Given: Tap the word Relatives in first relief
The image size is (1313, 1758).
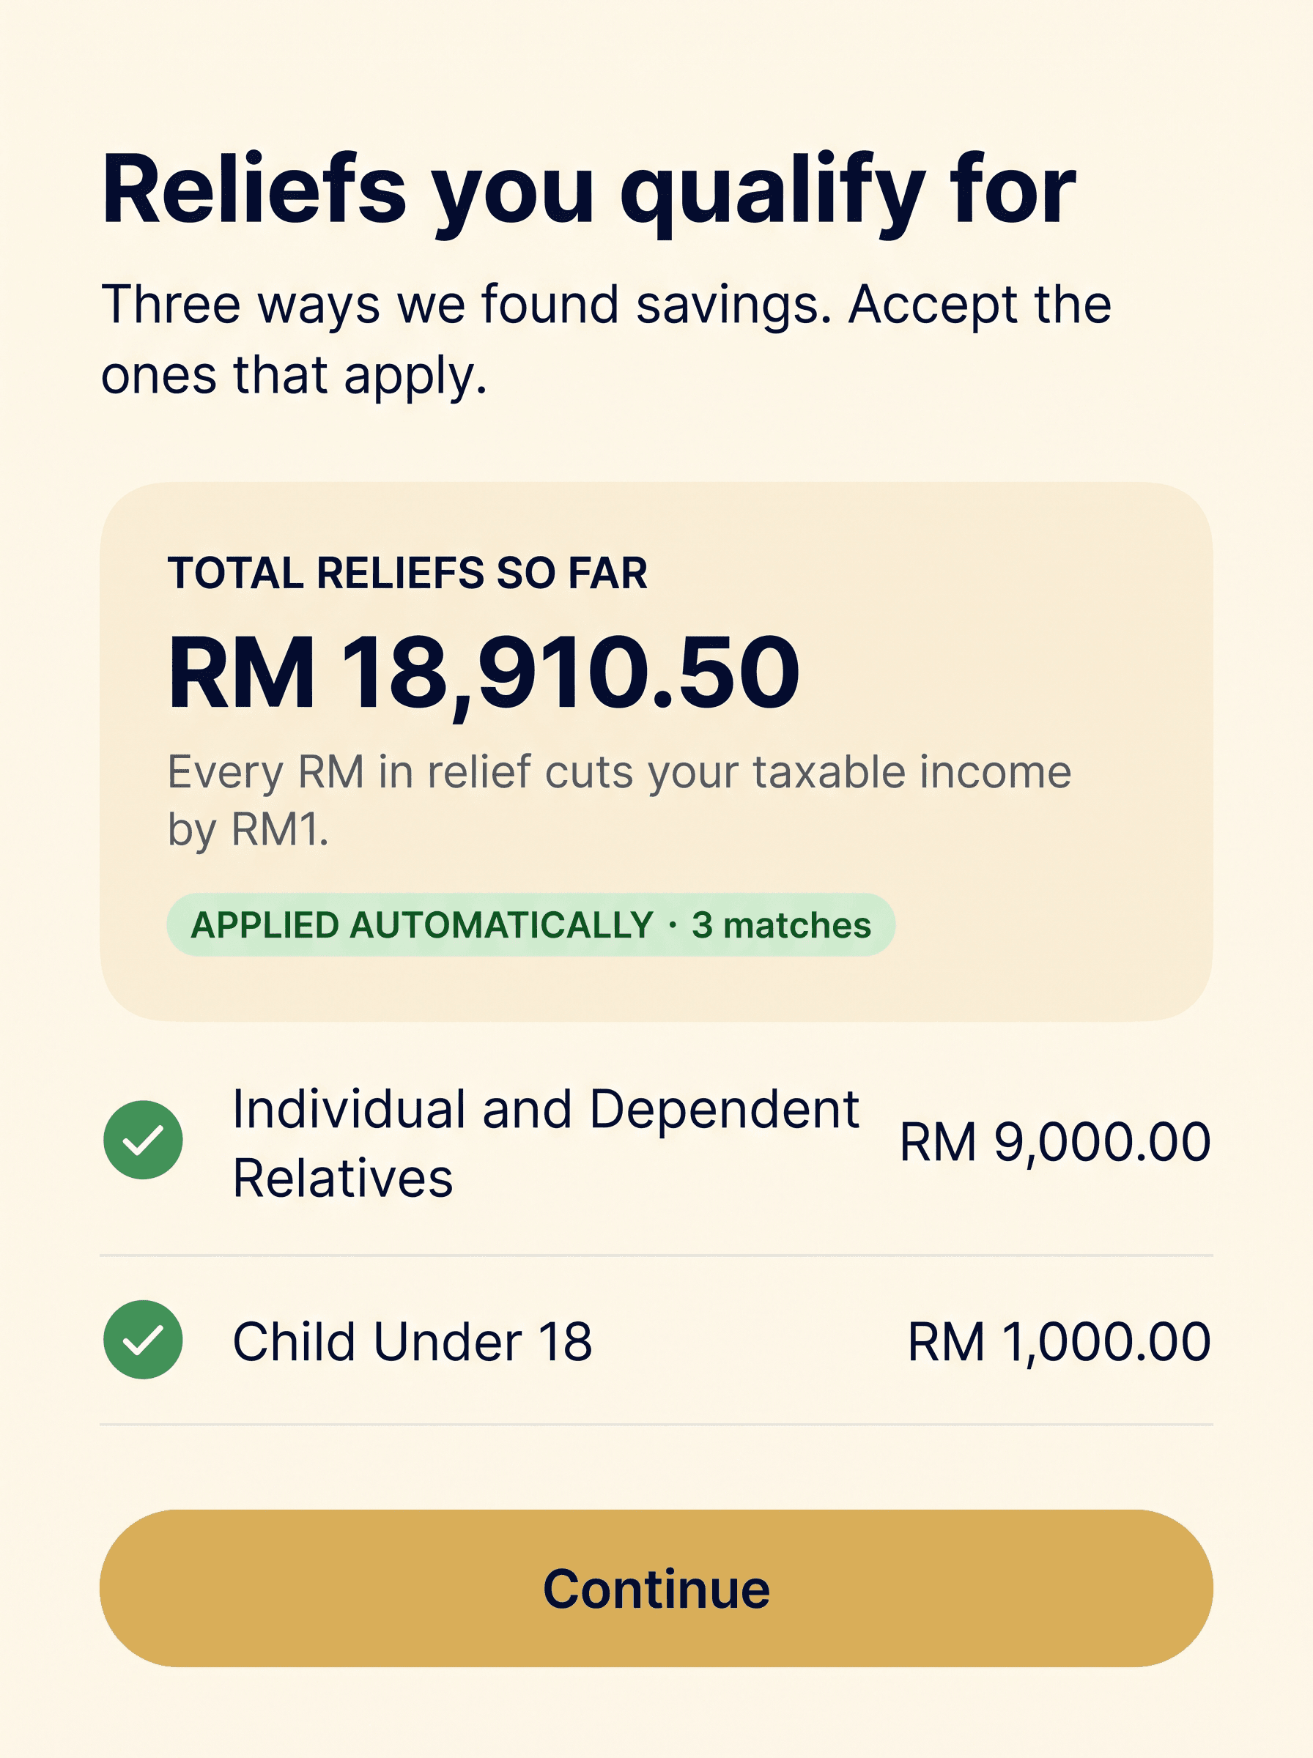Looking at the screenshot, I should coord(343,1178).
